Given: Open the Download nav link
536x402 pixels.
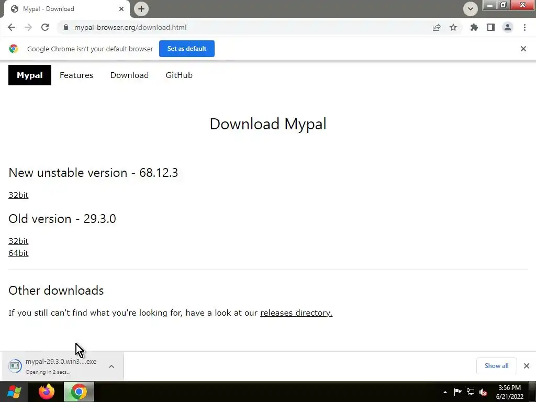Looking at the screenshot, I should 129,75.
